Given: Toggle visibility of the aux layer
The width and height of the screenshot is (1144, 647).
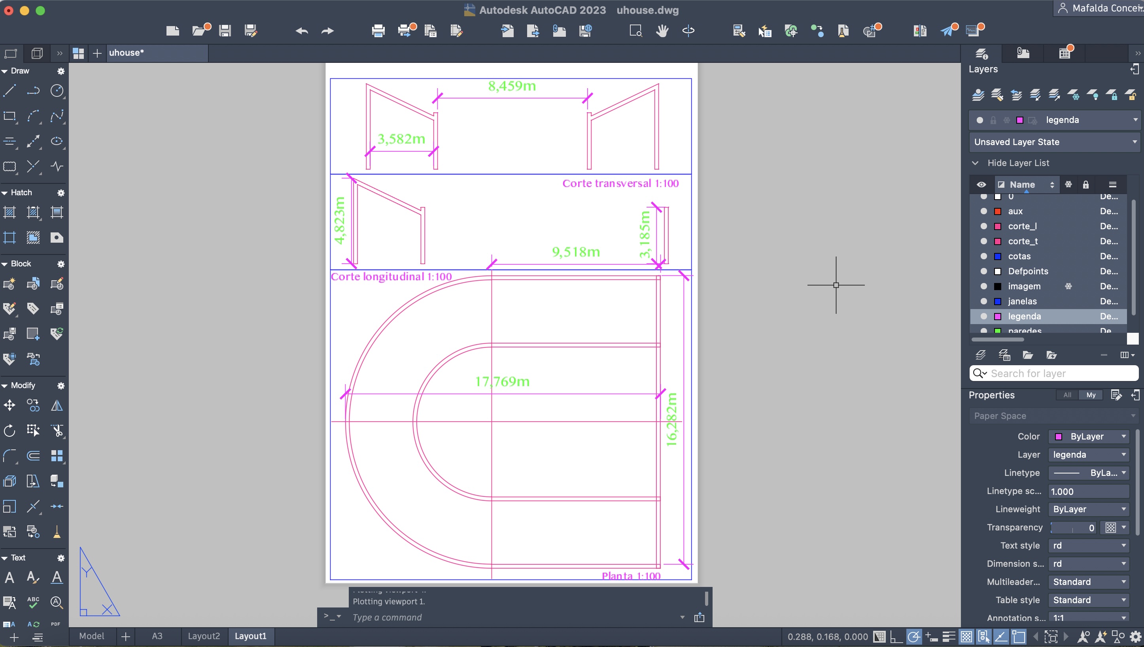Looking at the screenshot, I should (983, 211).
